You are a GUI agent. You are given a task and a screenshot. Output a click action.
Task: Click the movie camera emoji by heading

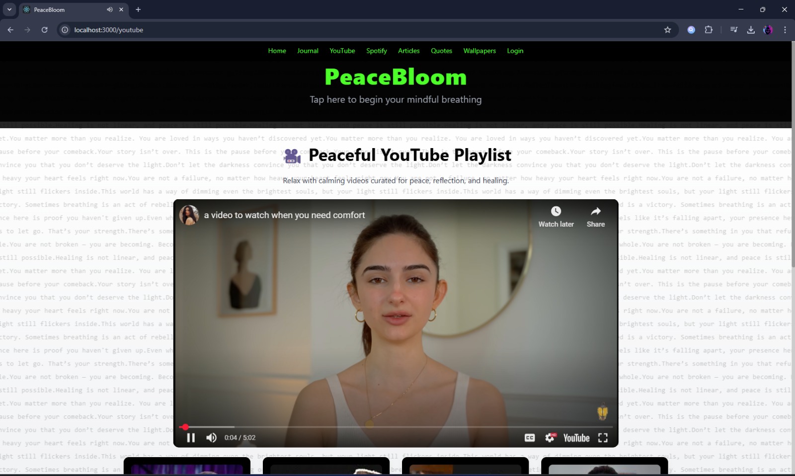(292, 156)
